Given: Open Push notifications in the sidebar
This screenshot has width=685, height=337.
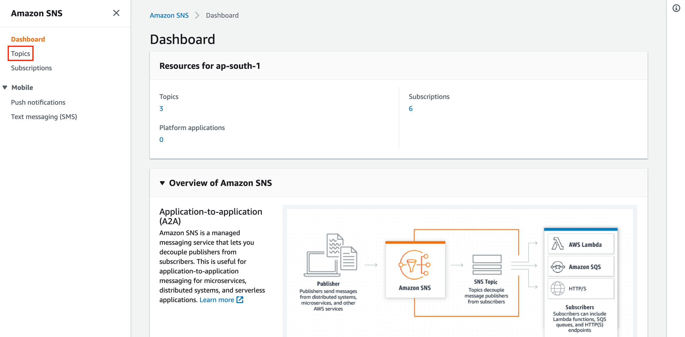Looking at the screenshot, I should pos(38,102).
